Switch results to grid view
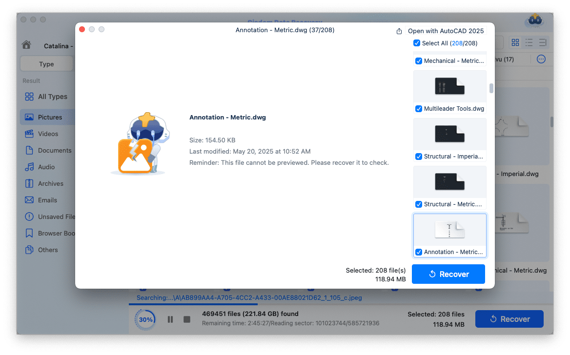The image size is (570, 355). point(515,42)
